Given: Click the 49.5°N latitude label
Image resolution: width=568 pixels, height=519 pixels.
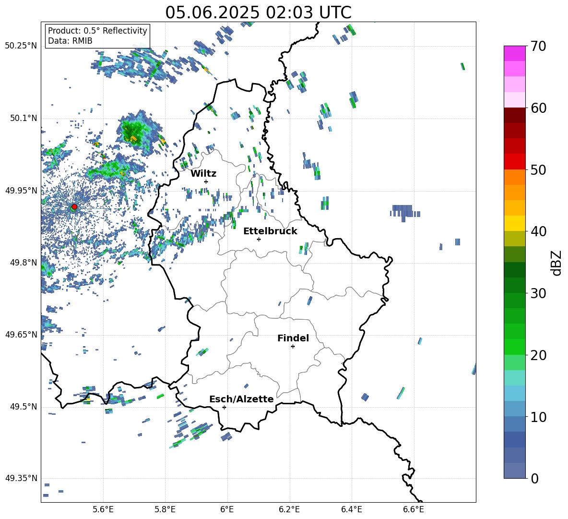Looking at the screenshot, I should 24,407.
